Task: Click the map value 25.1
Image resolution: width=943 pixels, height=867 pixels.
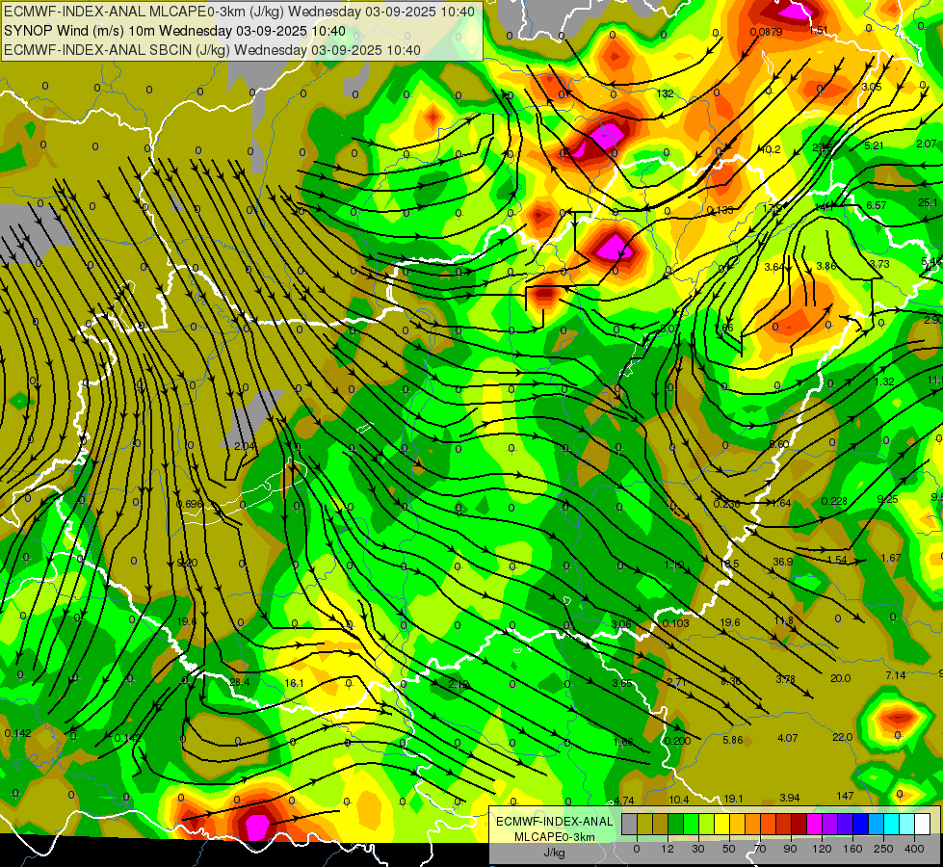Action: [x=928, y=202]
